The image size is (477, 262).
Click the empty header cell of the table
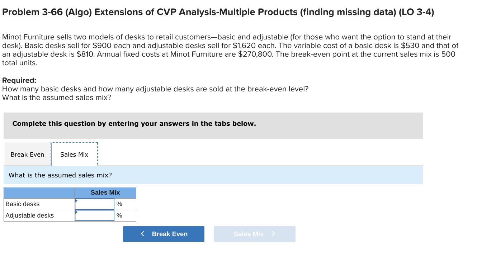(39, 192)
